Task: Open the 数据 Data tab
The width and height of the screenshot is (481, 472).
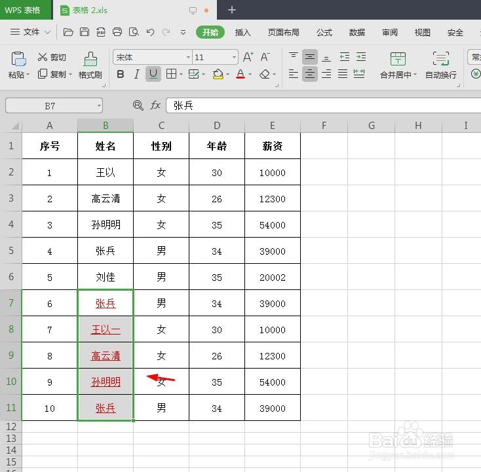Action: click(x=356, y=32)
